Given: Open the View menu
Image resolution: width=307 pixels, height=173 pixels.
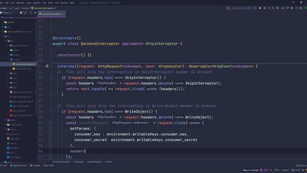Looking at the screenshot, I should 13,3.
